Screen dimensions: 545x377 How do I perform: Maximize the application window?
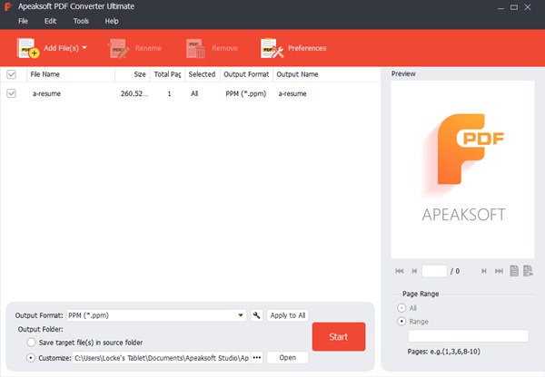[x=514, y=7]
